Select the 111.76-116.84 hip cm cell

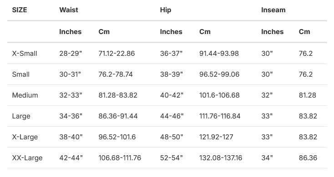coord(220,116)
